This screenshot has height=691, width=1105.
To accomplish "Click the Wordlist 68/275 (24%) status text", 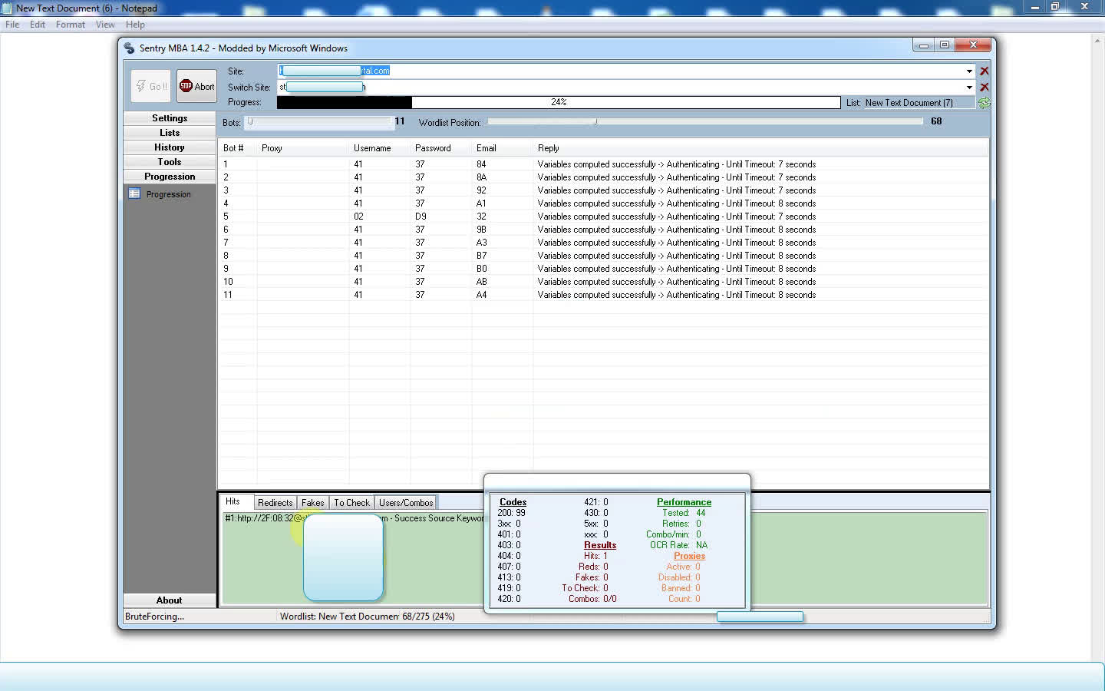I will 367,617.
